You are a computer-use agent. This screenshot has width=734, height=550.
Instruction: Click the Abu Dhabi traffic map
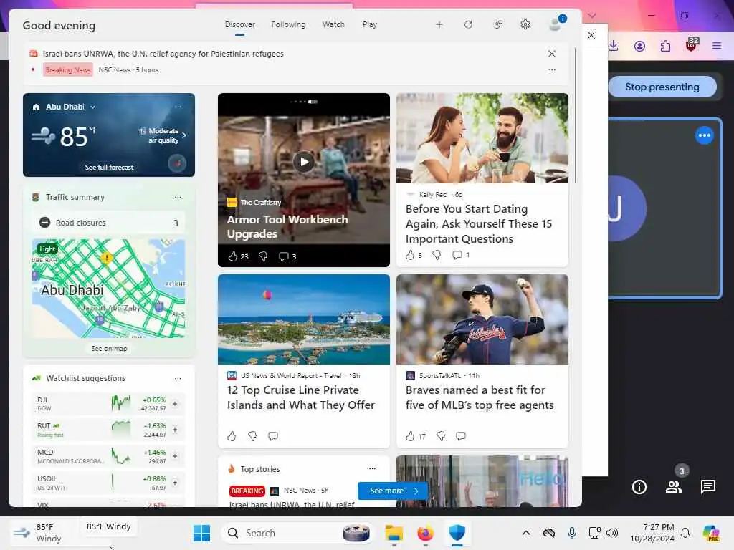click(109, 289)
